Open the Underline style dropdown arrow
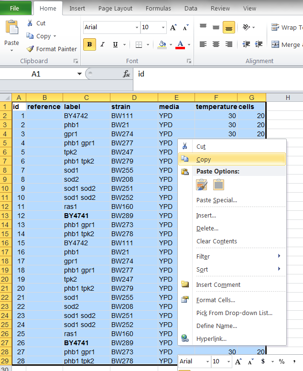Screen dimensions: 303x371 click(124, 44)
